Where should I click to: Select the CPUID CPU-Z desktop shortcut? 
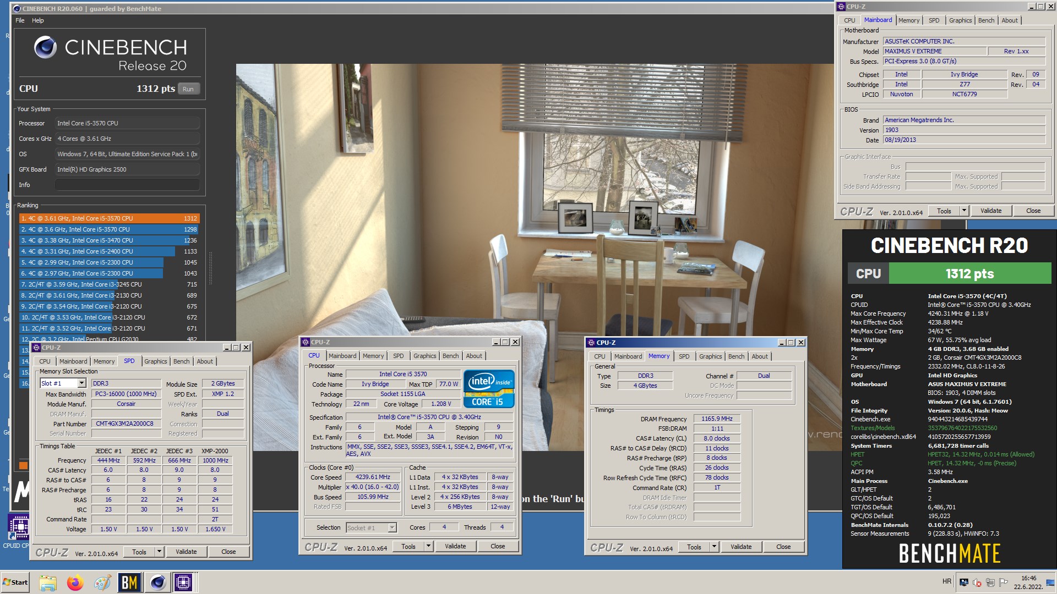[18, 531]
